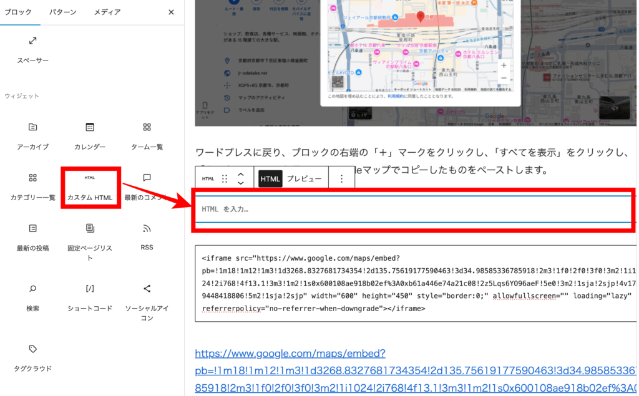639x396 pixels.
Task: Open the block options three-dot menu
Action: tap(341, 179)
